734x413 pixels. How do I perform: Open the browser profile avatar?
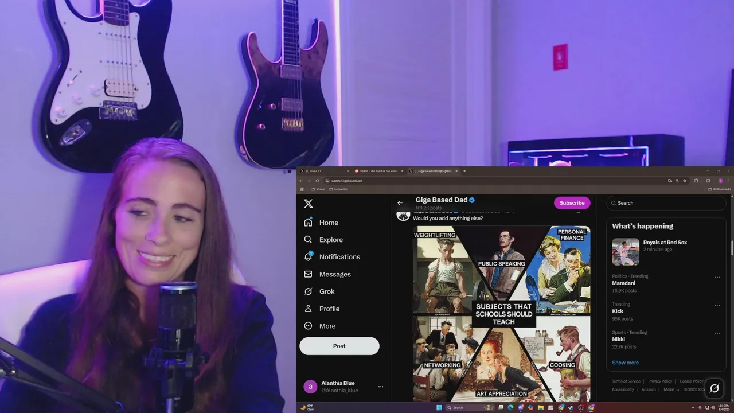tap(721, 181)
